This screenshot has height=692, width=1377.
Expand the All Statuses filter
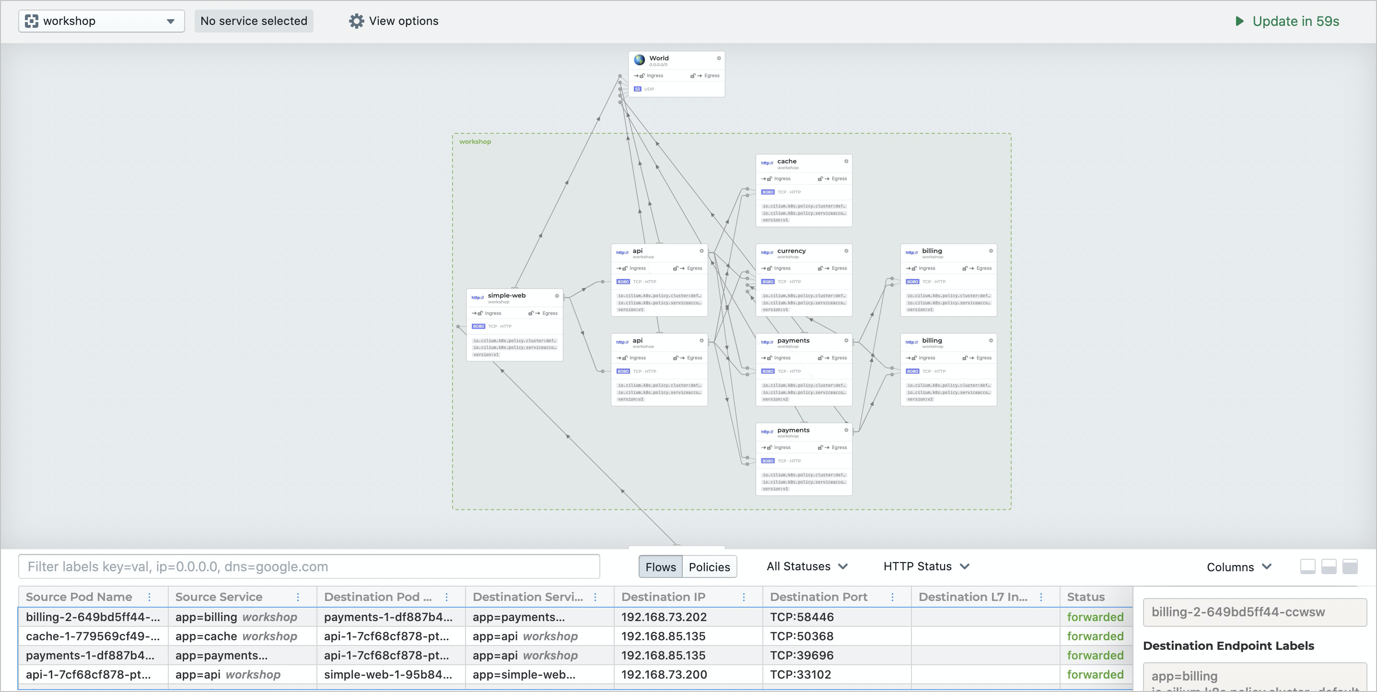coord(806,566)
